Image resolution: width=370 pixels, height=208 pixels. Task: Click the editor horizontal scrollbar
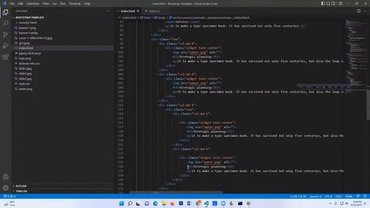[176, 192]
